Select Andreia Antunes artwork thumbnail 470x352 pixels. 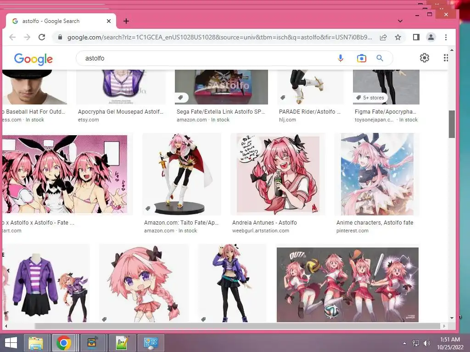(278, 174)
